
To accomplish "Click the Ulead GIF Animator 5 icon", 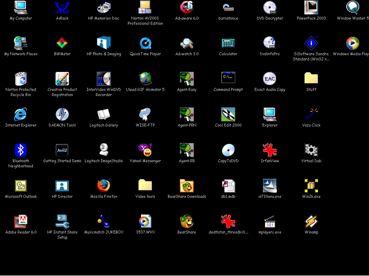I will point(145,79).
